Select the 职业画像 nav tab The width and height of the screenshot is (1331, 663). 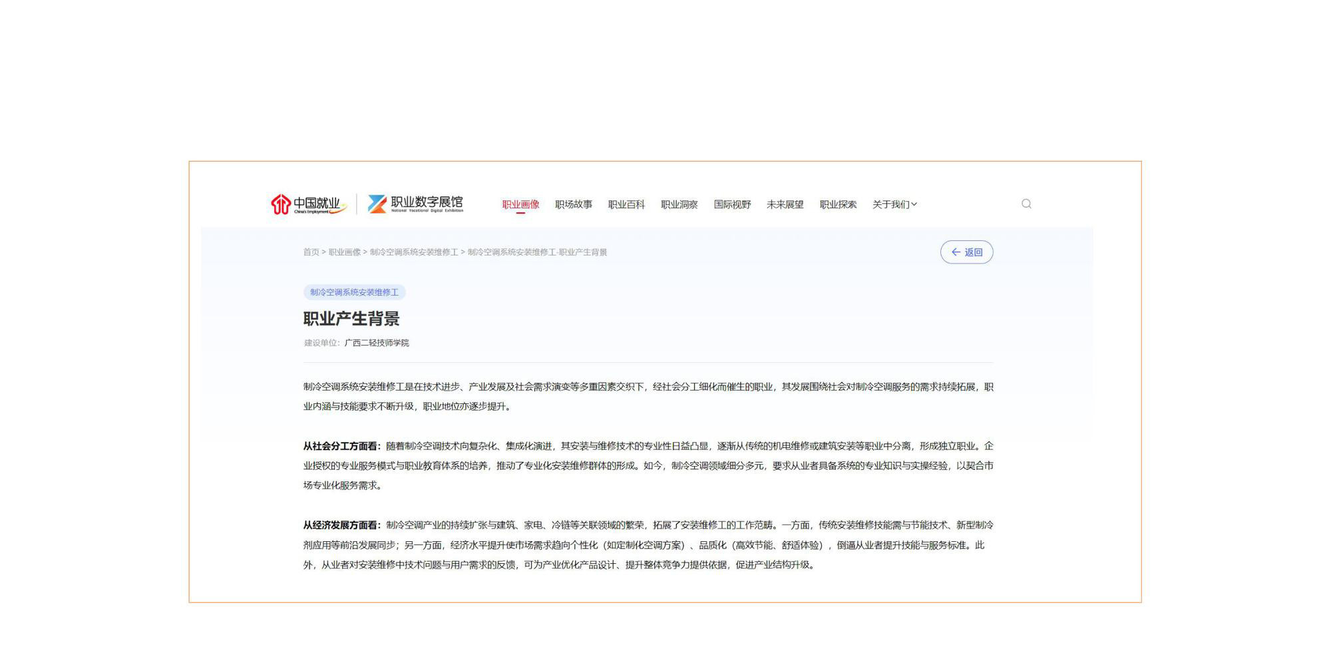(x=520, y=204)
